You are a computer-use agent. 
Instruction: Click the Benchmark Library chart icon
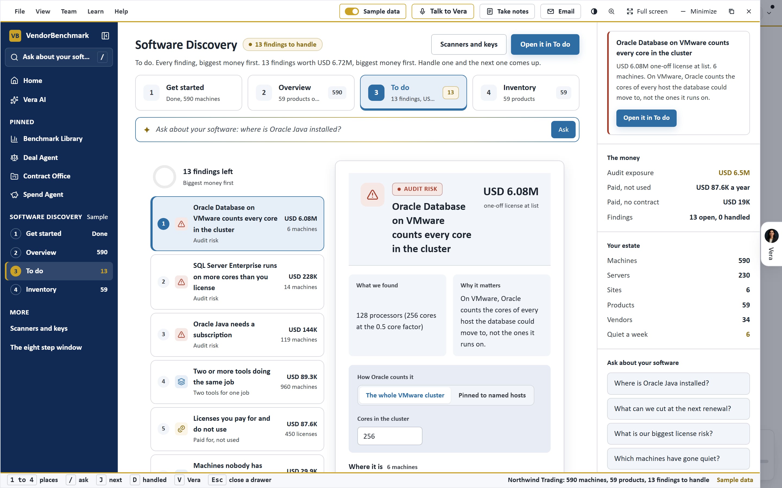pos(14,139)
